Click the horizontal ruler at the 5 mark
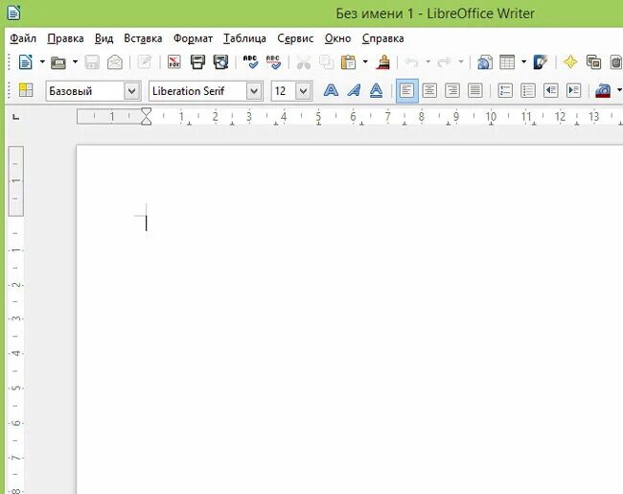 (318, 116)
